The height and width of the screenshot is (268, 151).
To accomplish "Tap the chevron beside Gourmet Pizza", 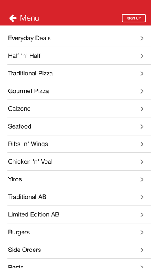I will coord(142,91).
